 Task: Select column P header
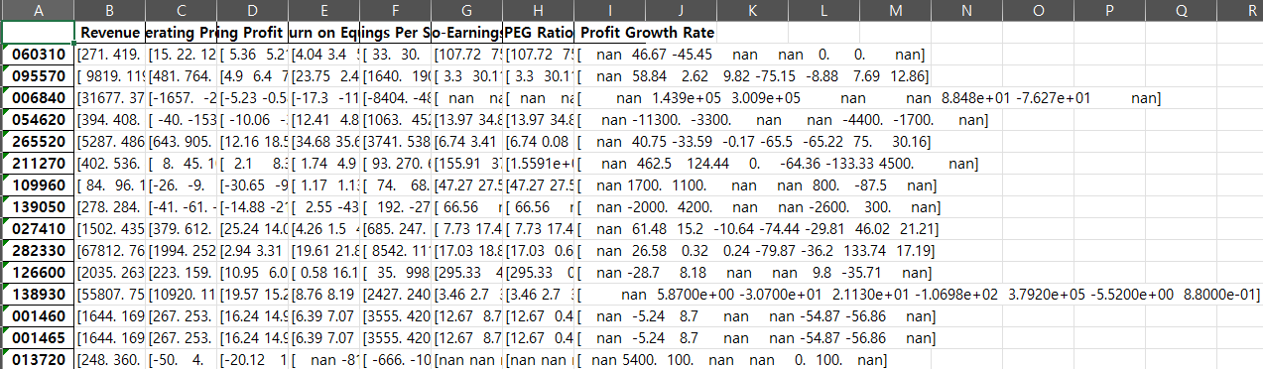click(1109, 10)
